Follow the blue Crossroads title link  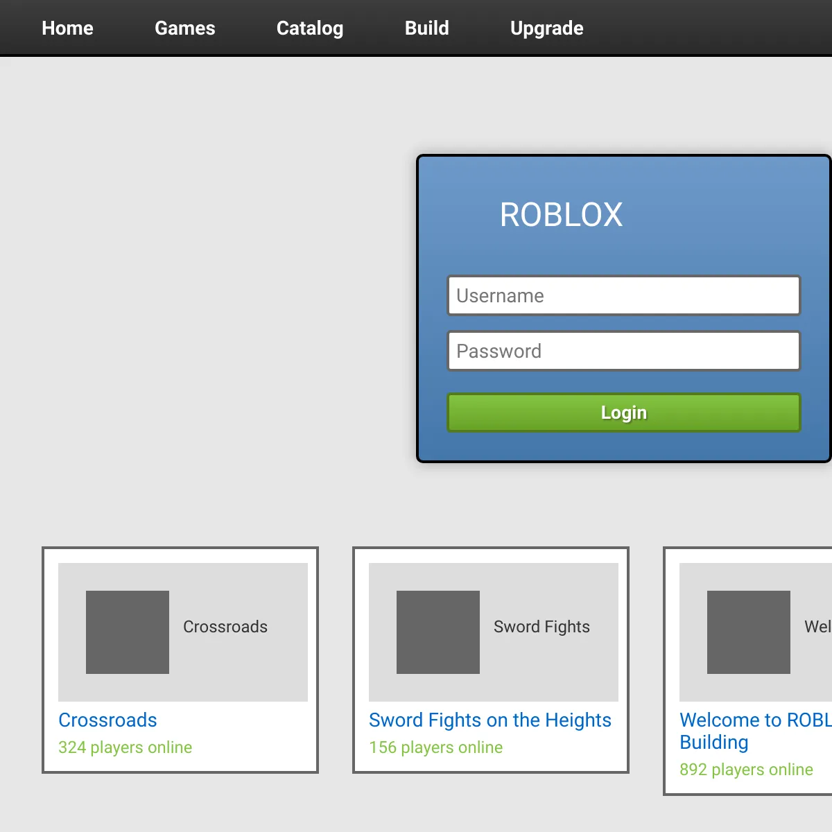pos(107,720)
